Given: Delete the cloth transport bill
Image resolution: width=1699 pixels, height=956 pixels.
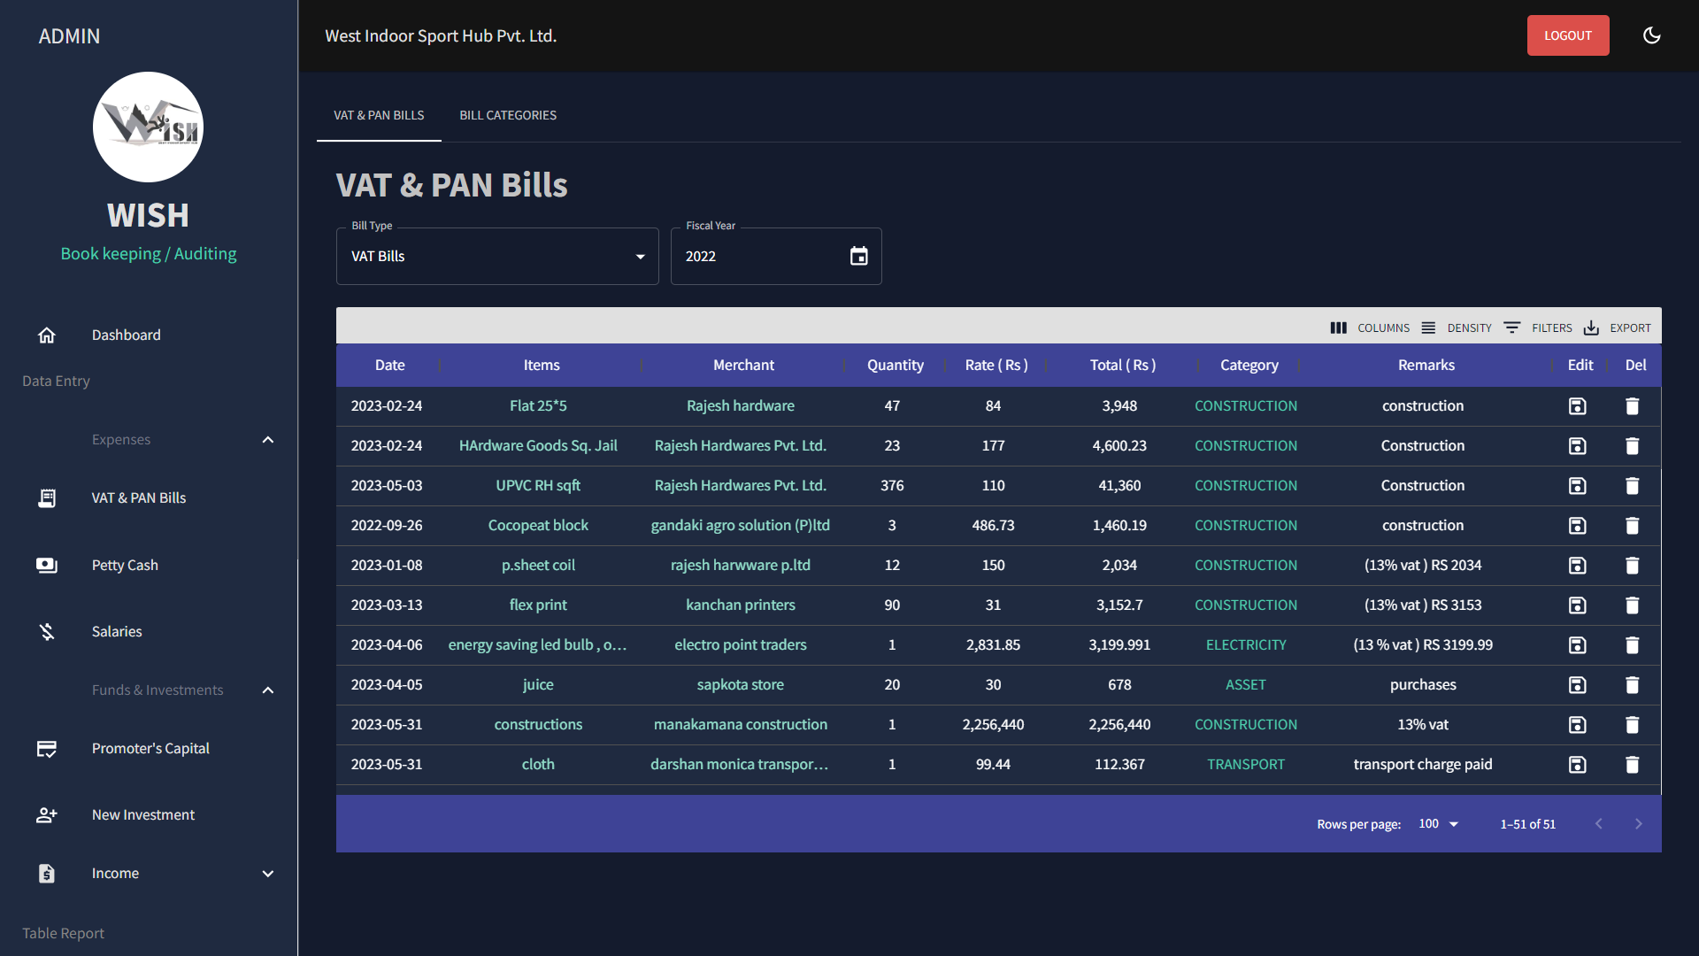Looking at the screenshot, I should [1632, 765].
